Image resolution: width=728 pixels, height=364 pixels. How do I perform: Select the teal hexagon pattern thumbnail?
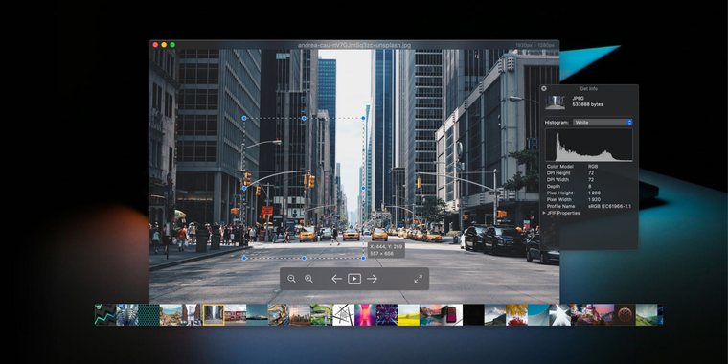(148, 315)
